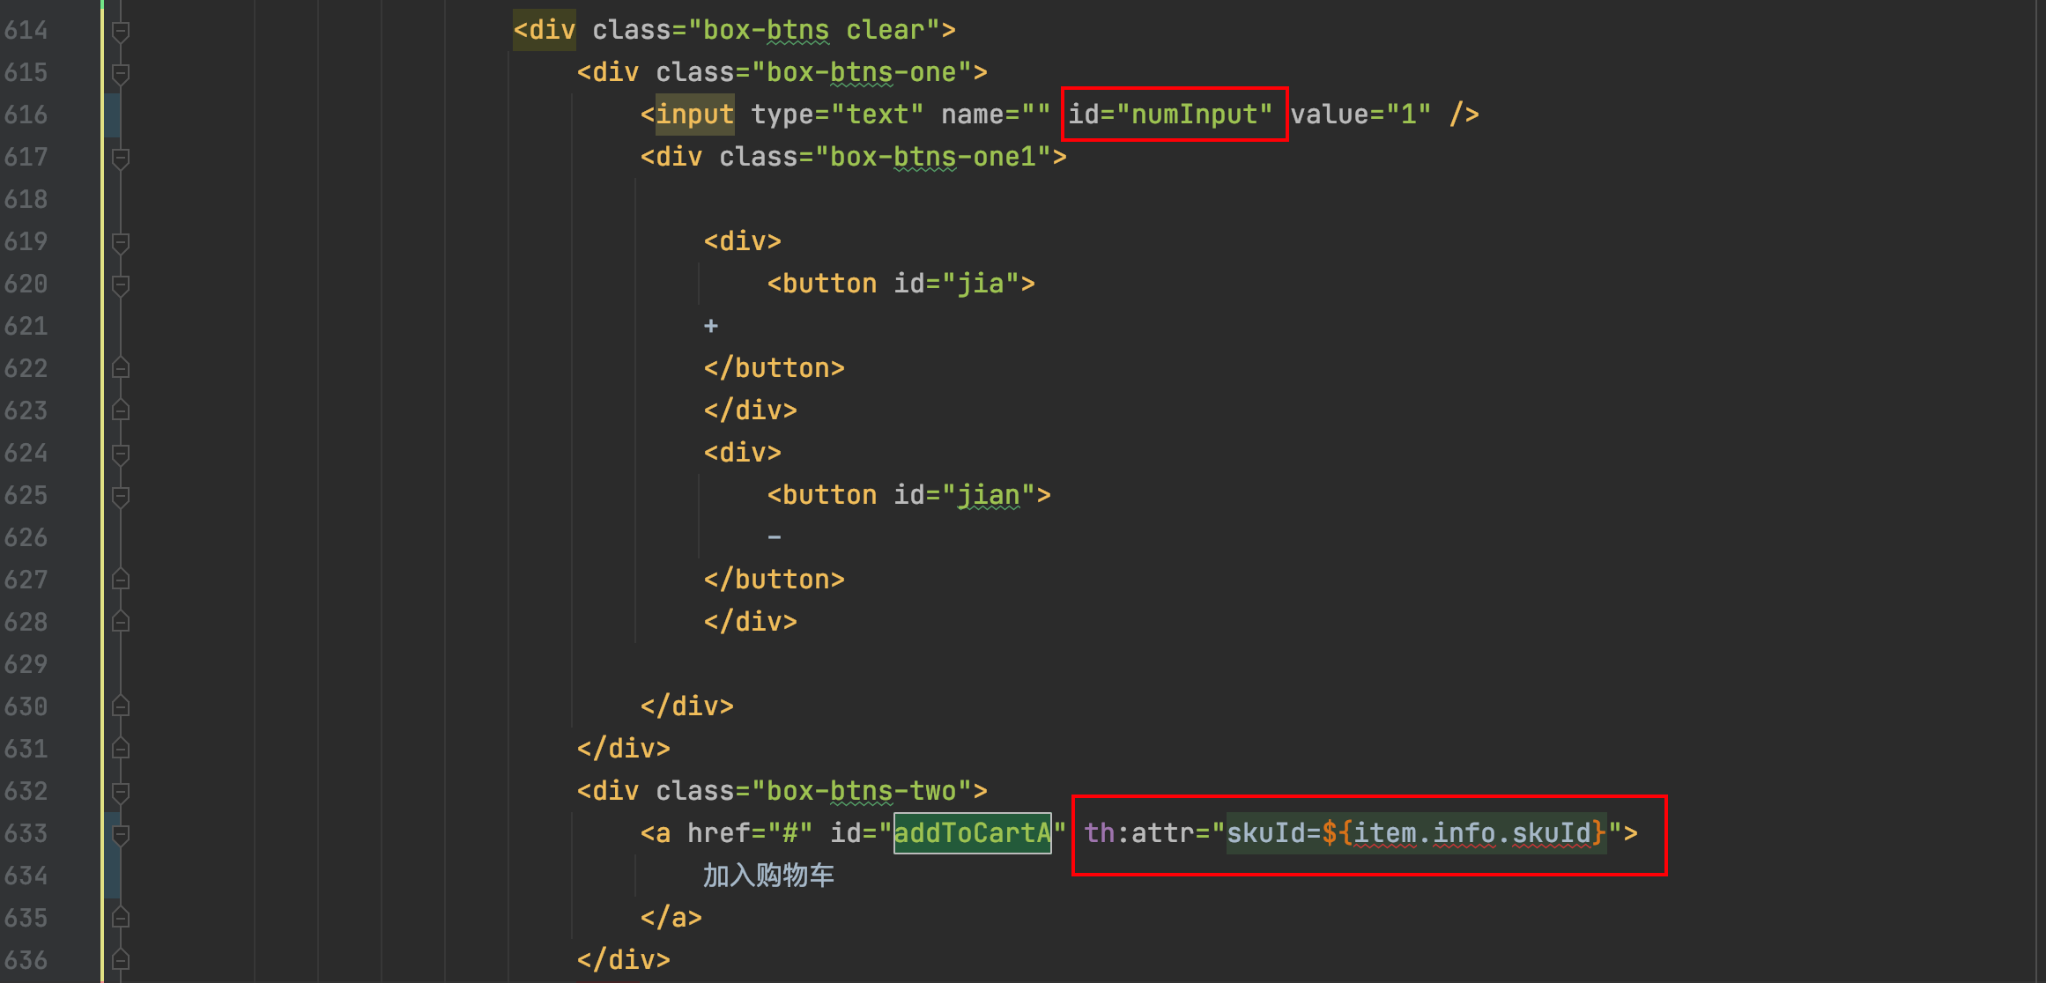Image resolution: width=2046 pixels, height=983 pixels.
Task: Click the fold end marker on line 636
Action: point(121,960)
